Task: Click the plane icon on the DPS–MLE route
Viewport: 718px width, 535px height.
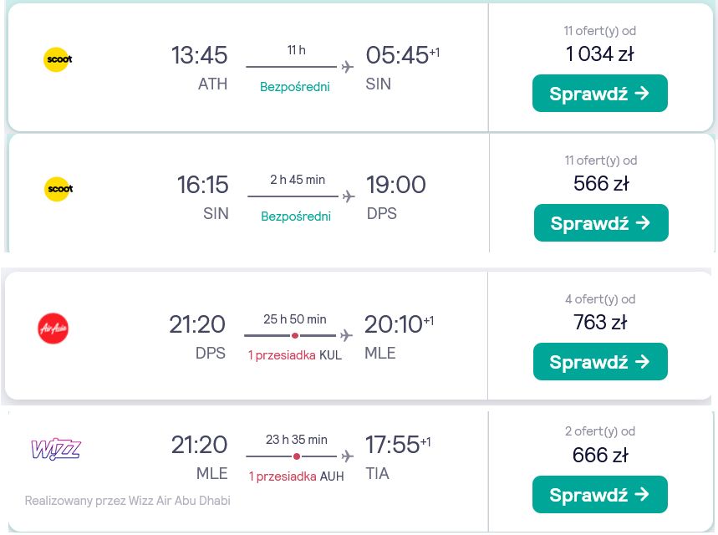Action: coord(347,336)
